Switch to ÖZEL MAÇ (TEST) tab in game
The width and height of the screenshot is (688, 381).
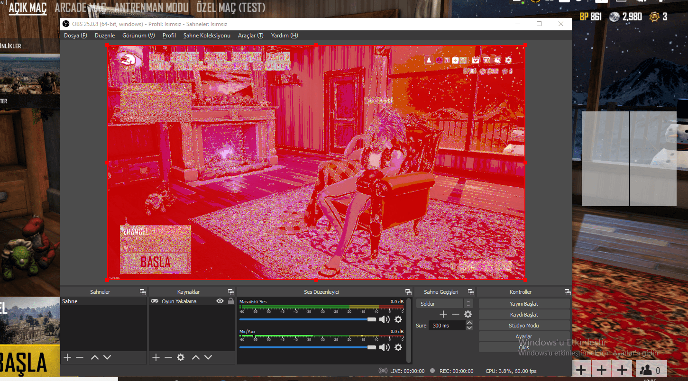[x=231, y=8]
